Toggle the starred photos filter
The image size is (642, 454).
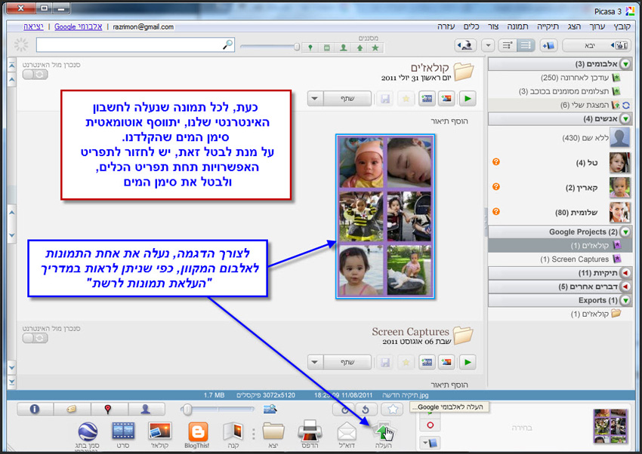(375, 48)
